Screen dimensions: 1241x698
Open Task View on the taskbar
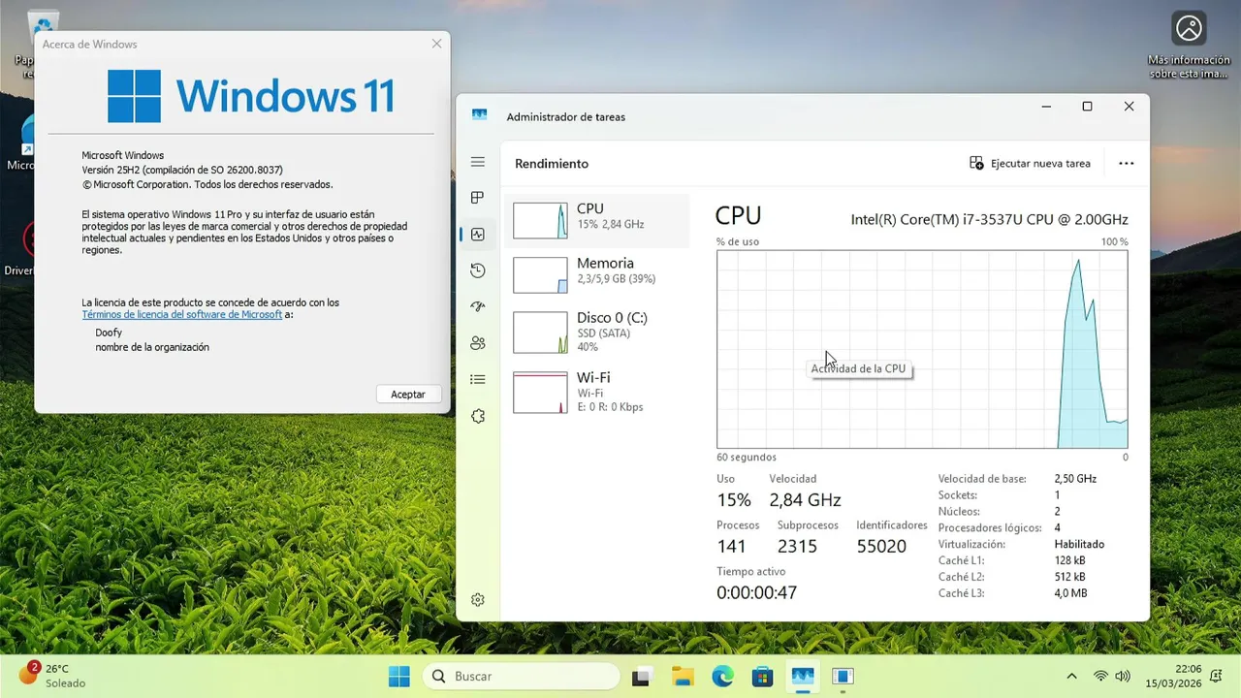tap(641, 677)
